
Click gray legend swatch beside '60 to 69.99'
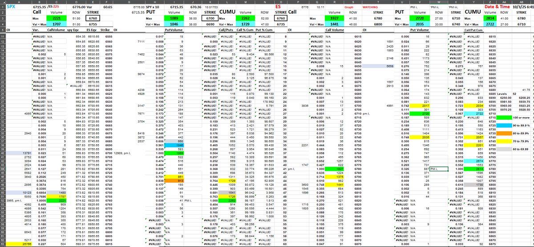pos(504,149)
